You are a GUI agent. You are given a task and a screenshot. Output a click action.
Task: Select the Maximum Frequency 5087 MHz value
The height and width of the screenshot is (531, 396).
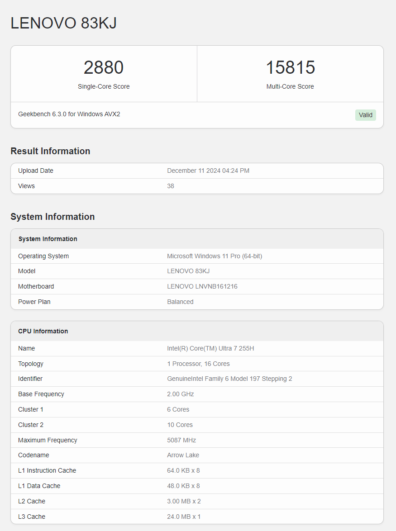[181, 440]
